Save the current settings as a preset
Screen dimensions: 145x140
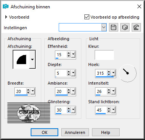point(114,27)
